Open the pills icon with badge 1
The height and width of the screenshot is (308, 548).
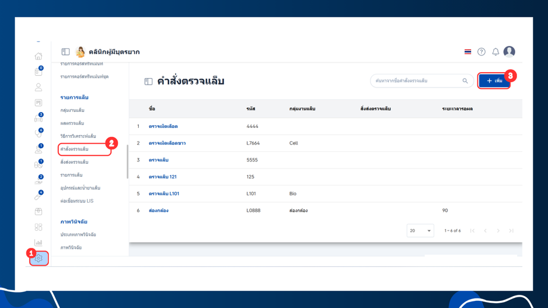coord(39,164)
